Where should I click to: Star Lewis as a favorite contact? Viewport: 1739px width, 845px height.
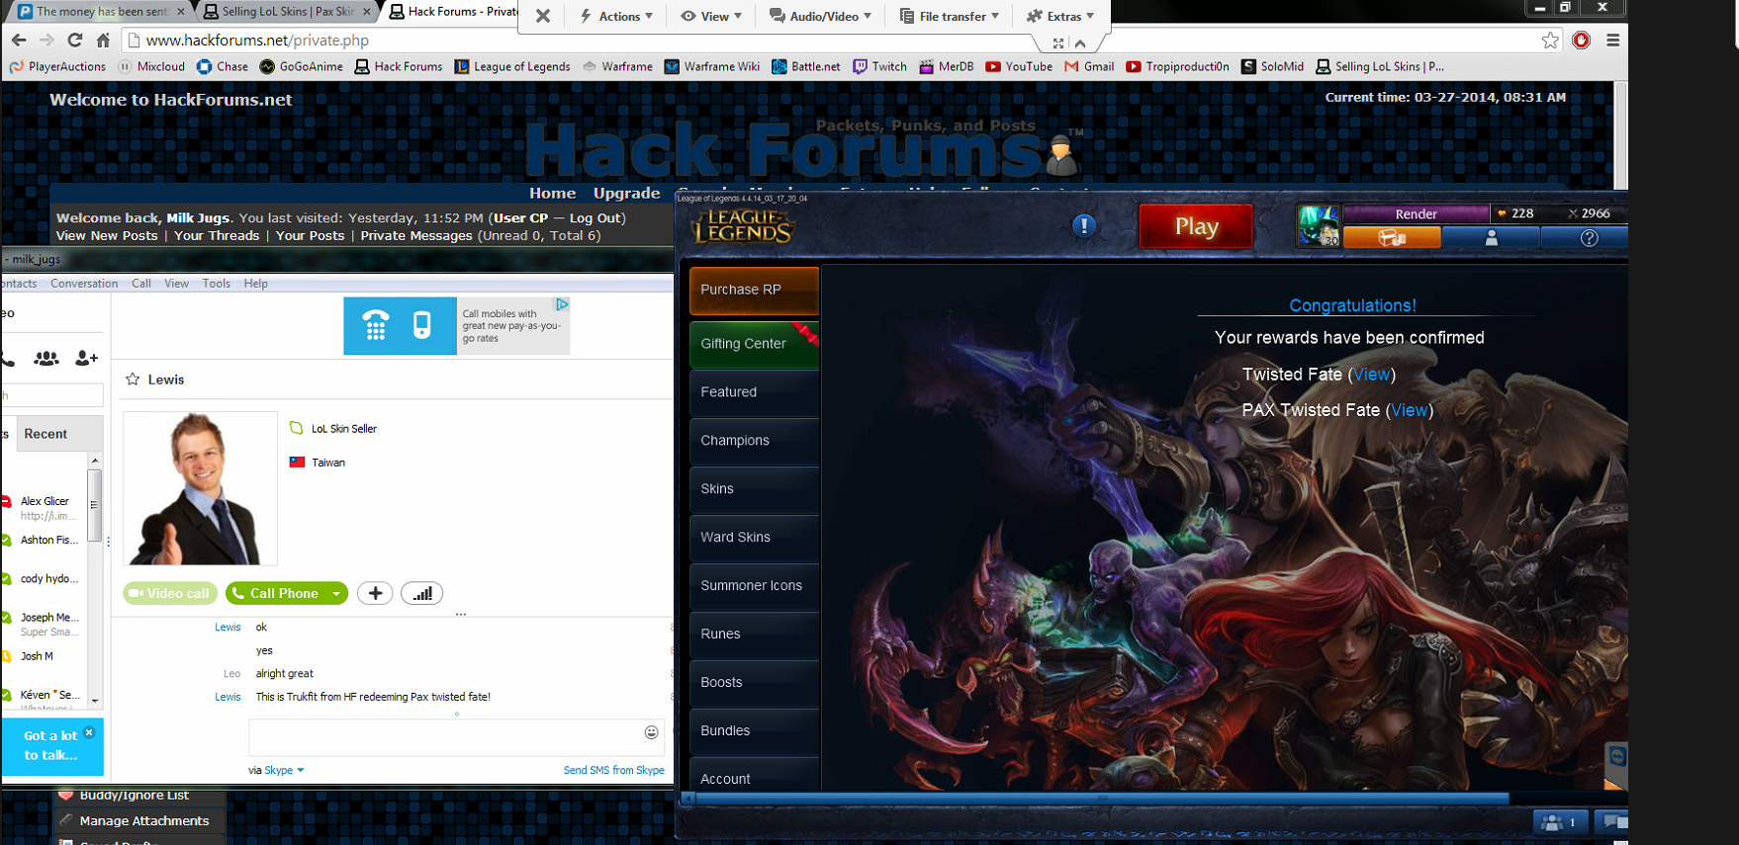(x=133, y=380)
